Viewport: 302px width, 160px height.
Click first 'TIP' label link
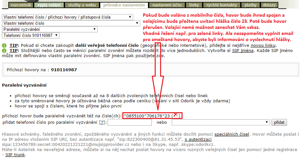pyautogui.click(x=13, y=46)
